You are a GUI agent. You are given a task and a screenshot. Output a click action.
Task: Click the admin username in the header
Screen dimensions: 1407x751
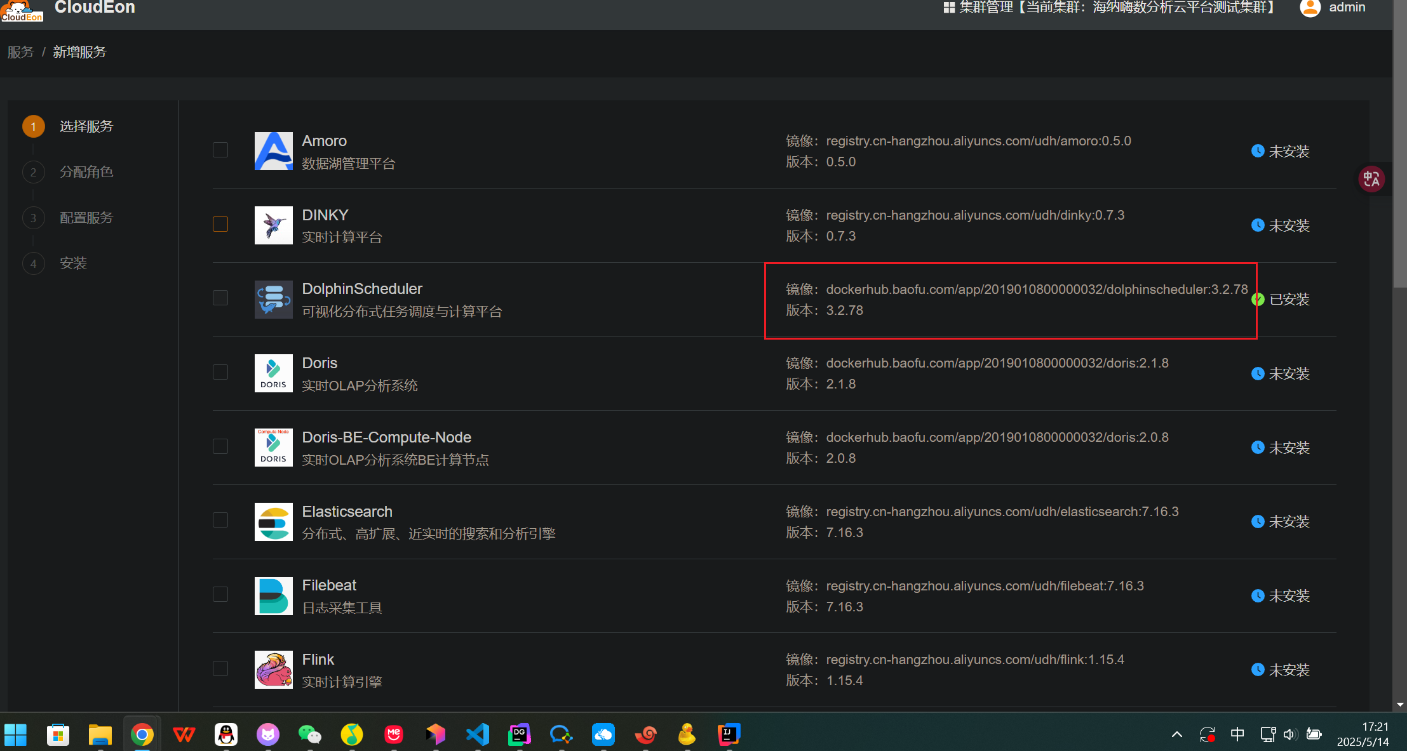pos(1347,7)
